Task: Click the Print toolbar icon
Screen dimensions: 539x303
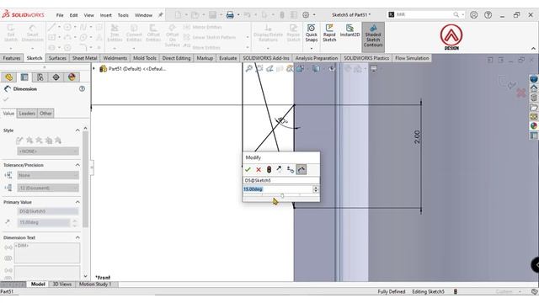Action: click(230, 15)
